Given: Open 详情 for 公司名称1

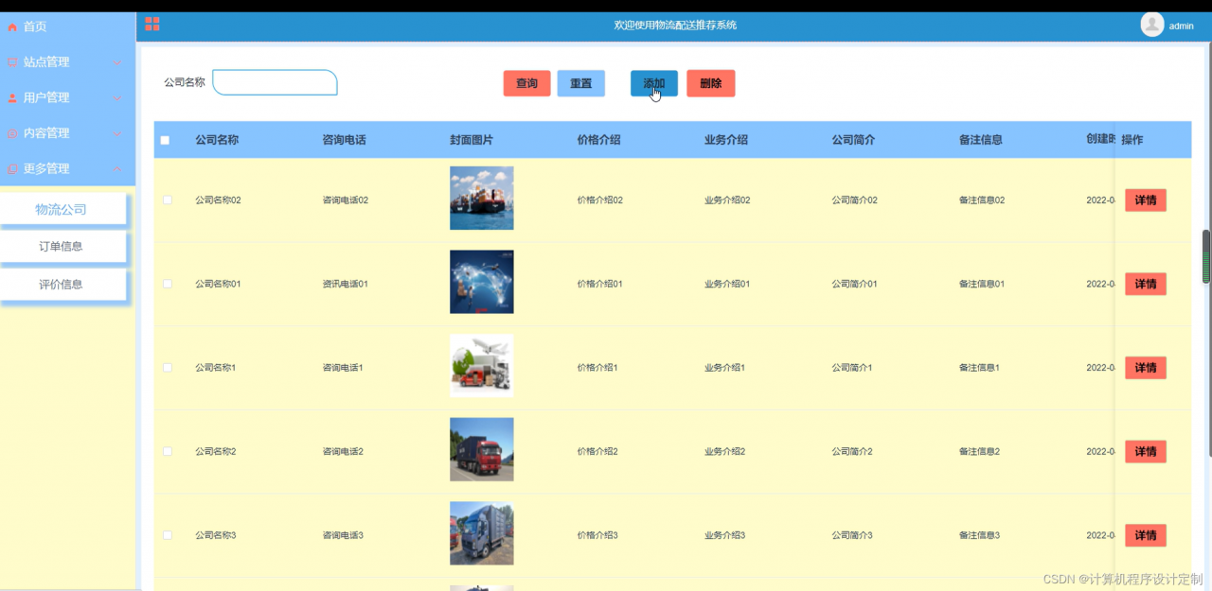Looking at the screenshot, I should coord(1146,368).
